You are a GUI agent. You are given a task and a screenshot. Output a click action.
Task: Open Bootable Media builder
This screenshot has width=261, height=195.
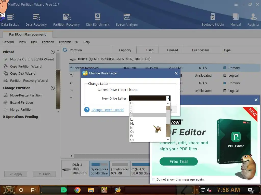213,20
